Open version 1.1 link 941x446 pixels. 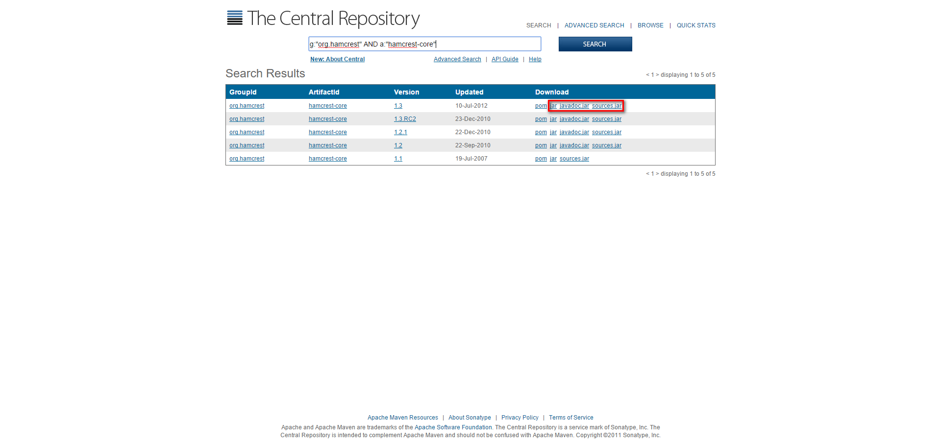(x=398, y=159)
